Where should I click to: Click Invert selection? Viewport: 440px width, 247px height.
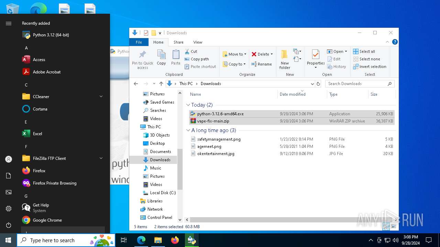click(370, 67)
